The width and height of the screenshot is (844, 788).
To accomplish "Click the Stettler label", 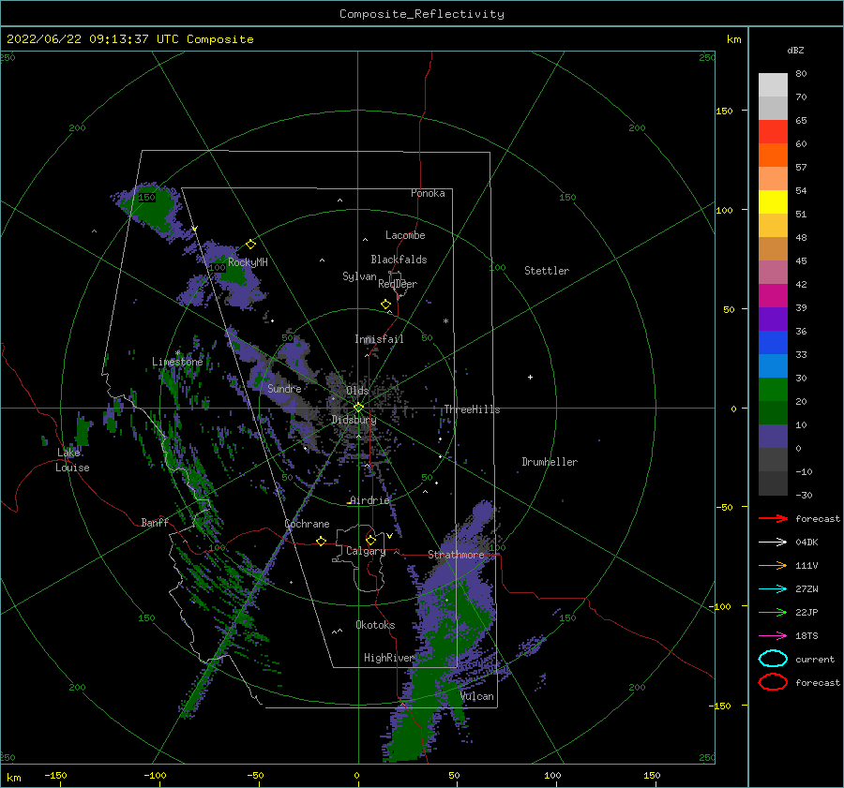I will (x=547, y=271).
